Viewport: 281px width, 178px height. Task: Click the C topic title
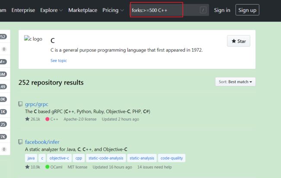52,41
